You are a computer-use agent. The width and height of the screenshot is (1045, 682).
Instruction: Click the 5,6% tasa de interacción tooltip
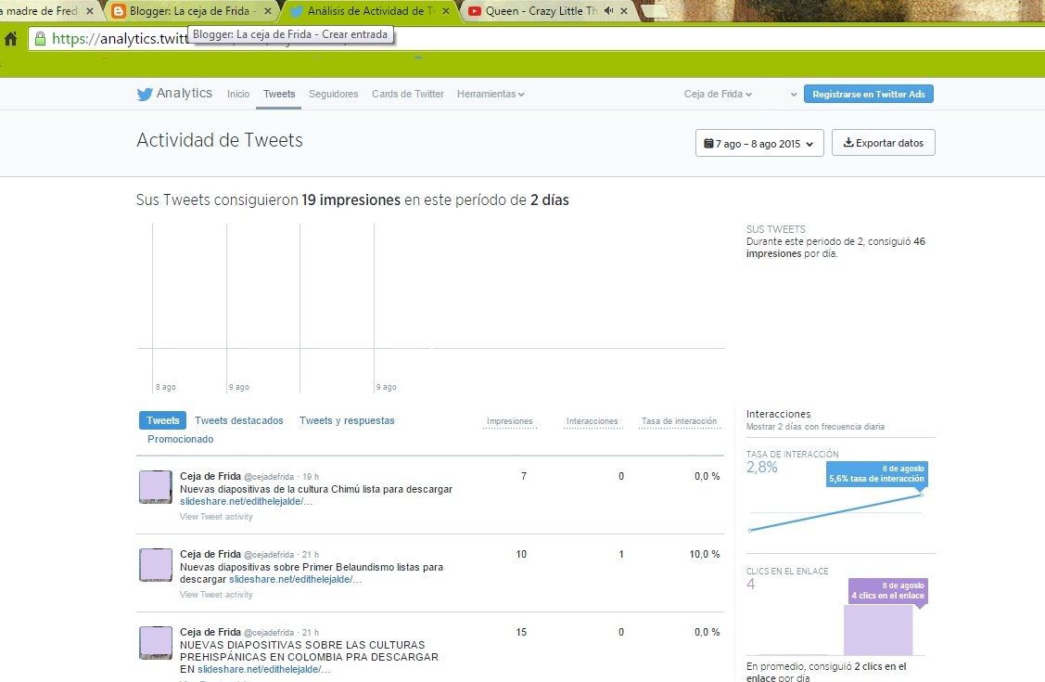(x=877, y=474)
